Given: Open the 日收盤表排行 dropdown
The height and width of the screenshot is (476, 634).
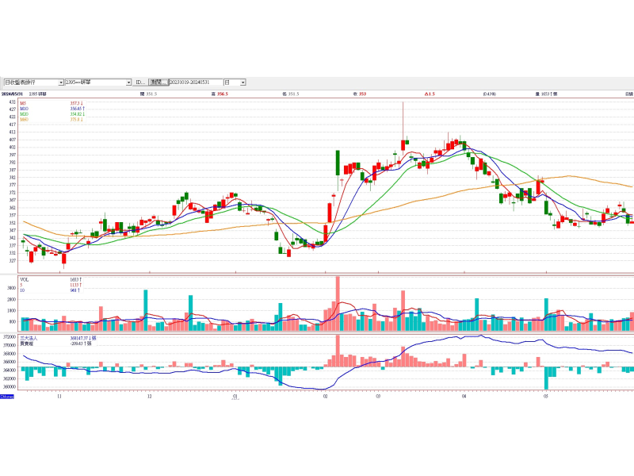Looking at the screenshot, I should click(61, 83).
